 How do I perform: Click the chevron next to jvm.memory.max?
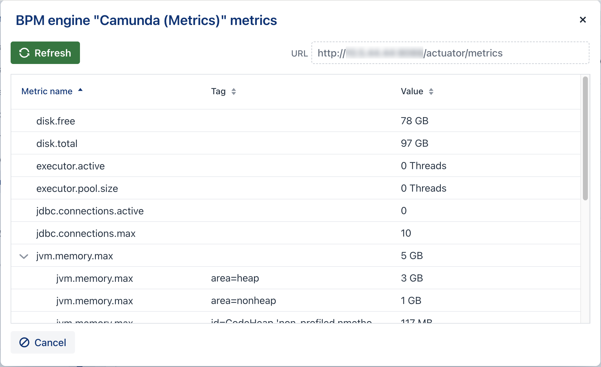(x=23, y=256)
